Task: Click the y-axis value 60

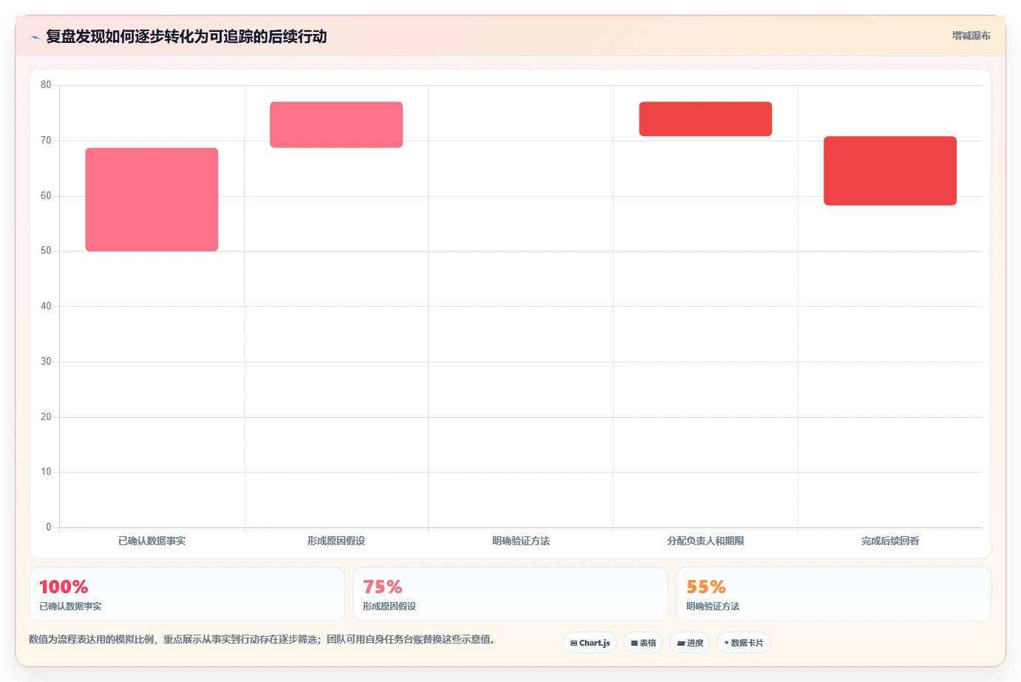Action: coord(46,196)
